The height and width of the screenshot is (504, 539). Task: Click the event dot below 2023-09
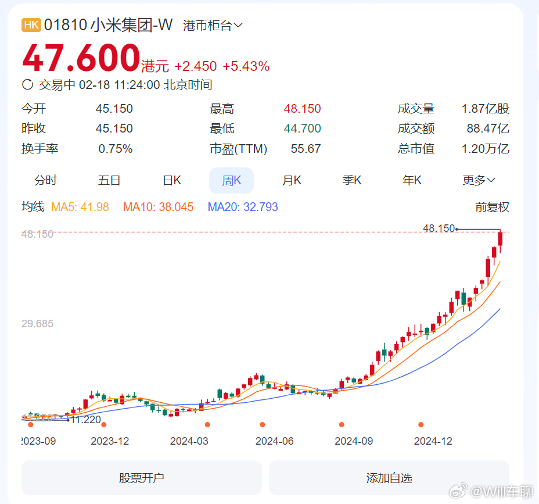[x=31, y=425]
